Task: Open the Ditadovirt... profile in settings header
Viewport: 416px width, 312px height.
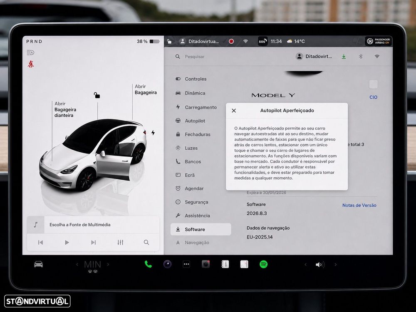Action: pos(314,57)
